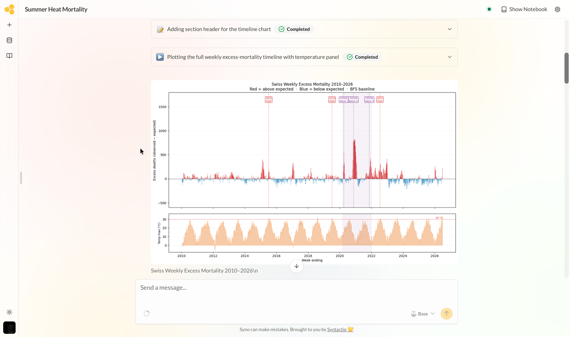Click the Syno logo icon
570x337 pixels.
(x=9, y=9)
